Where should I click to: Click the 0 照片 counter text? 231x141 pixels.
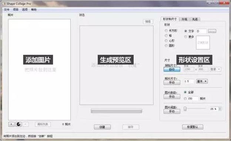coord(66,124)
